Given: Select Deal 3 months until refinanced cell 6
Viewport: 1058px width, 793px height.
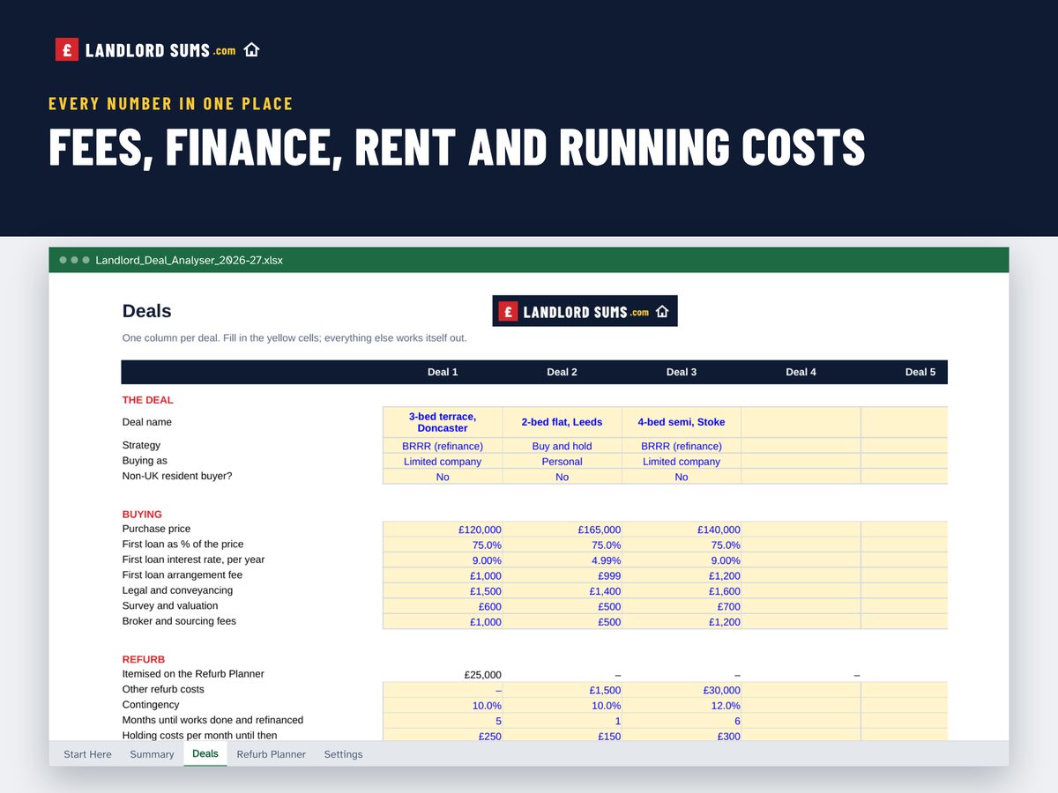Looking at the screenshot, I should (682, 721).
